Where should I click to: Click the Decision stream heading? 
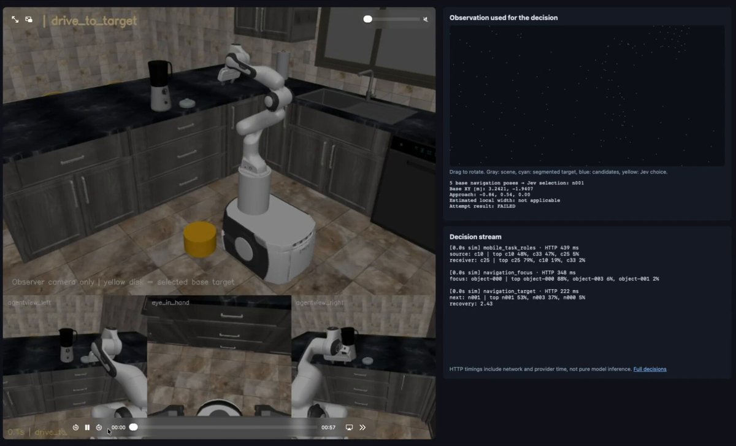pyautogui.click(x=475, y=237)
